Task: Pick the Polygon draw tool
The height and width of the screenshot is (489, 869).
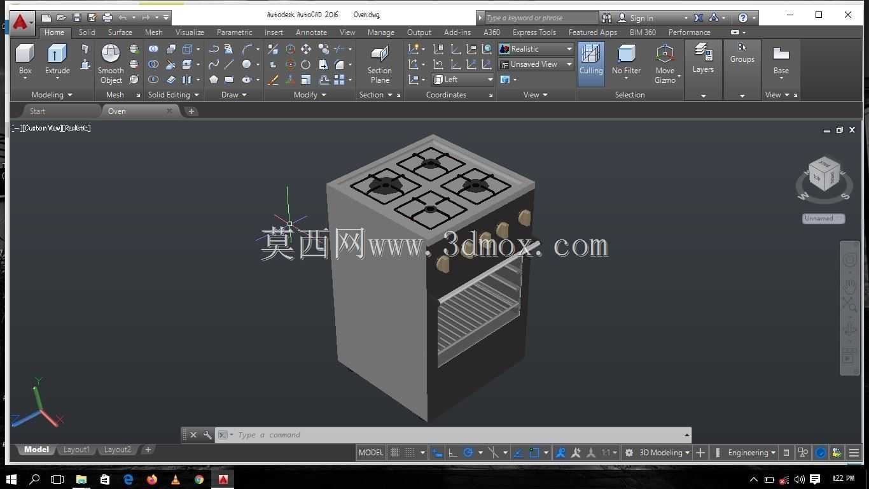Action: point(214,80)
